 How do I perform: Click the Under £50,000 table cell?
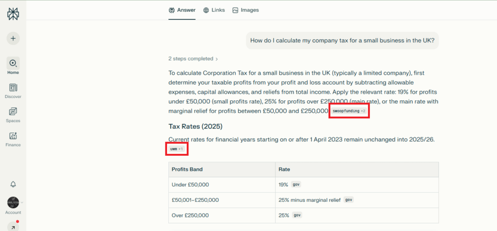click(x=222, y=184)
